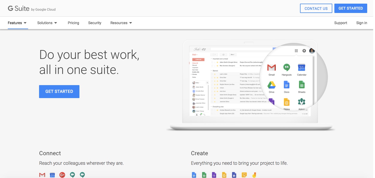Select the Google+ icon under Connect
Screen dimensions: 375x178
coord(62,175)
